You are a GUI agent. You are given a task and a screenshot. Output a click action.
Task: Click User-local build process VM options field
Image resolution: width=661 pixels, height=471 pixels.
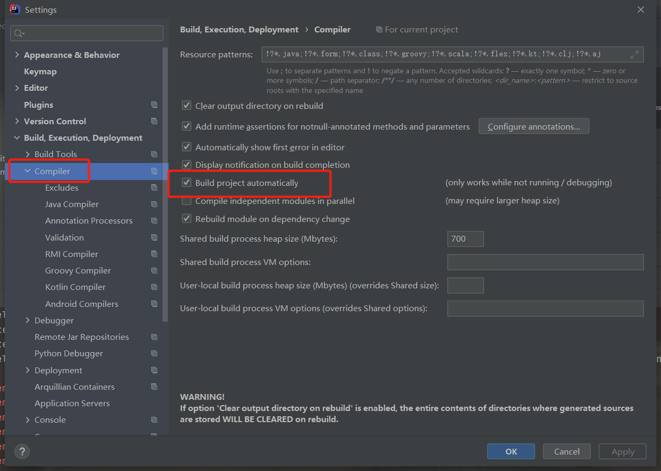pos(546,309)
